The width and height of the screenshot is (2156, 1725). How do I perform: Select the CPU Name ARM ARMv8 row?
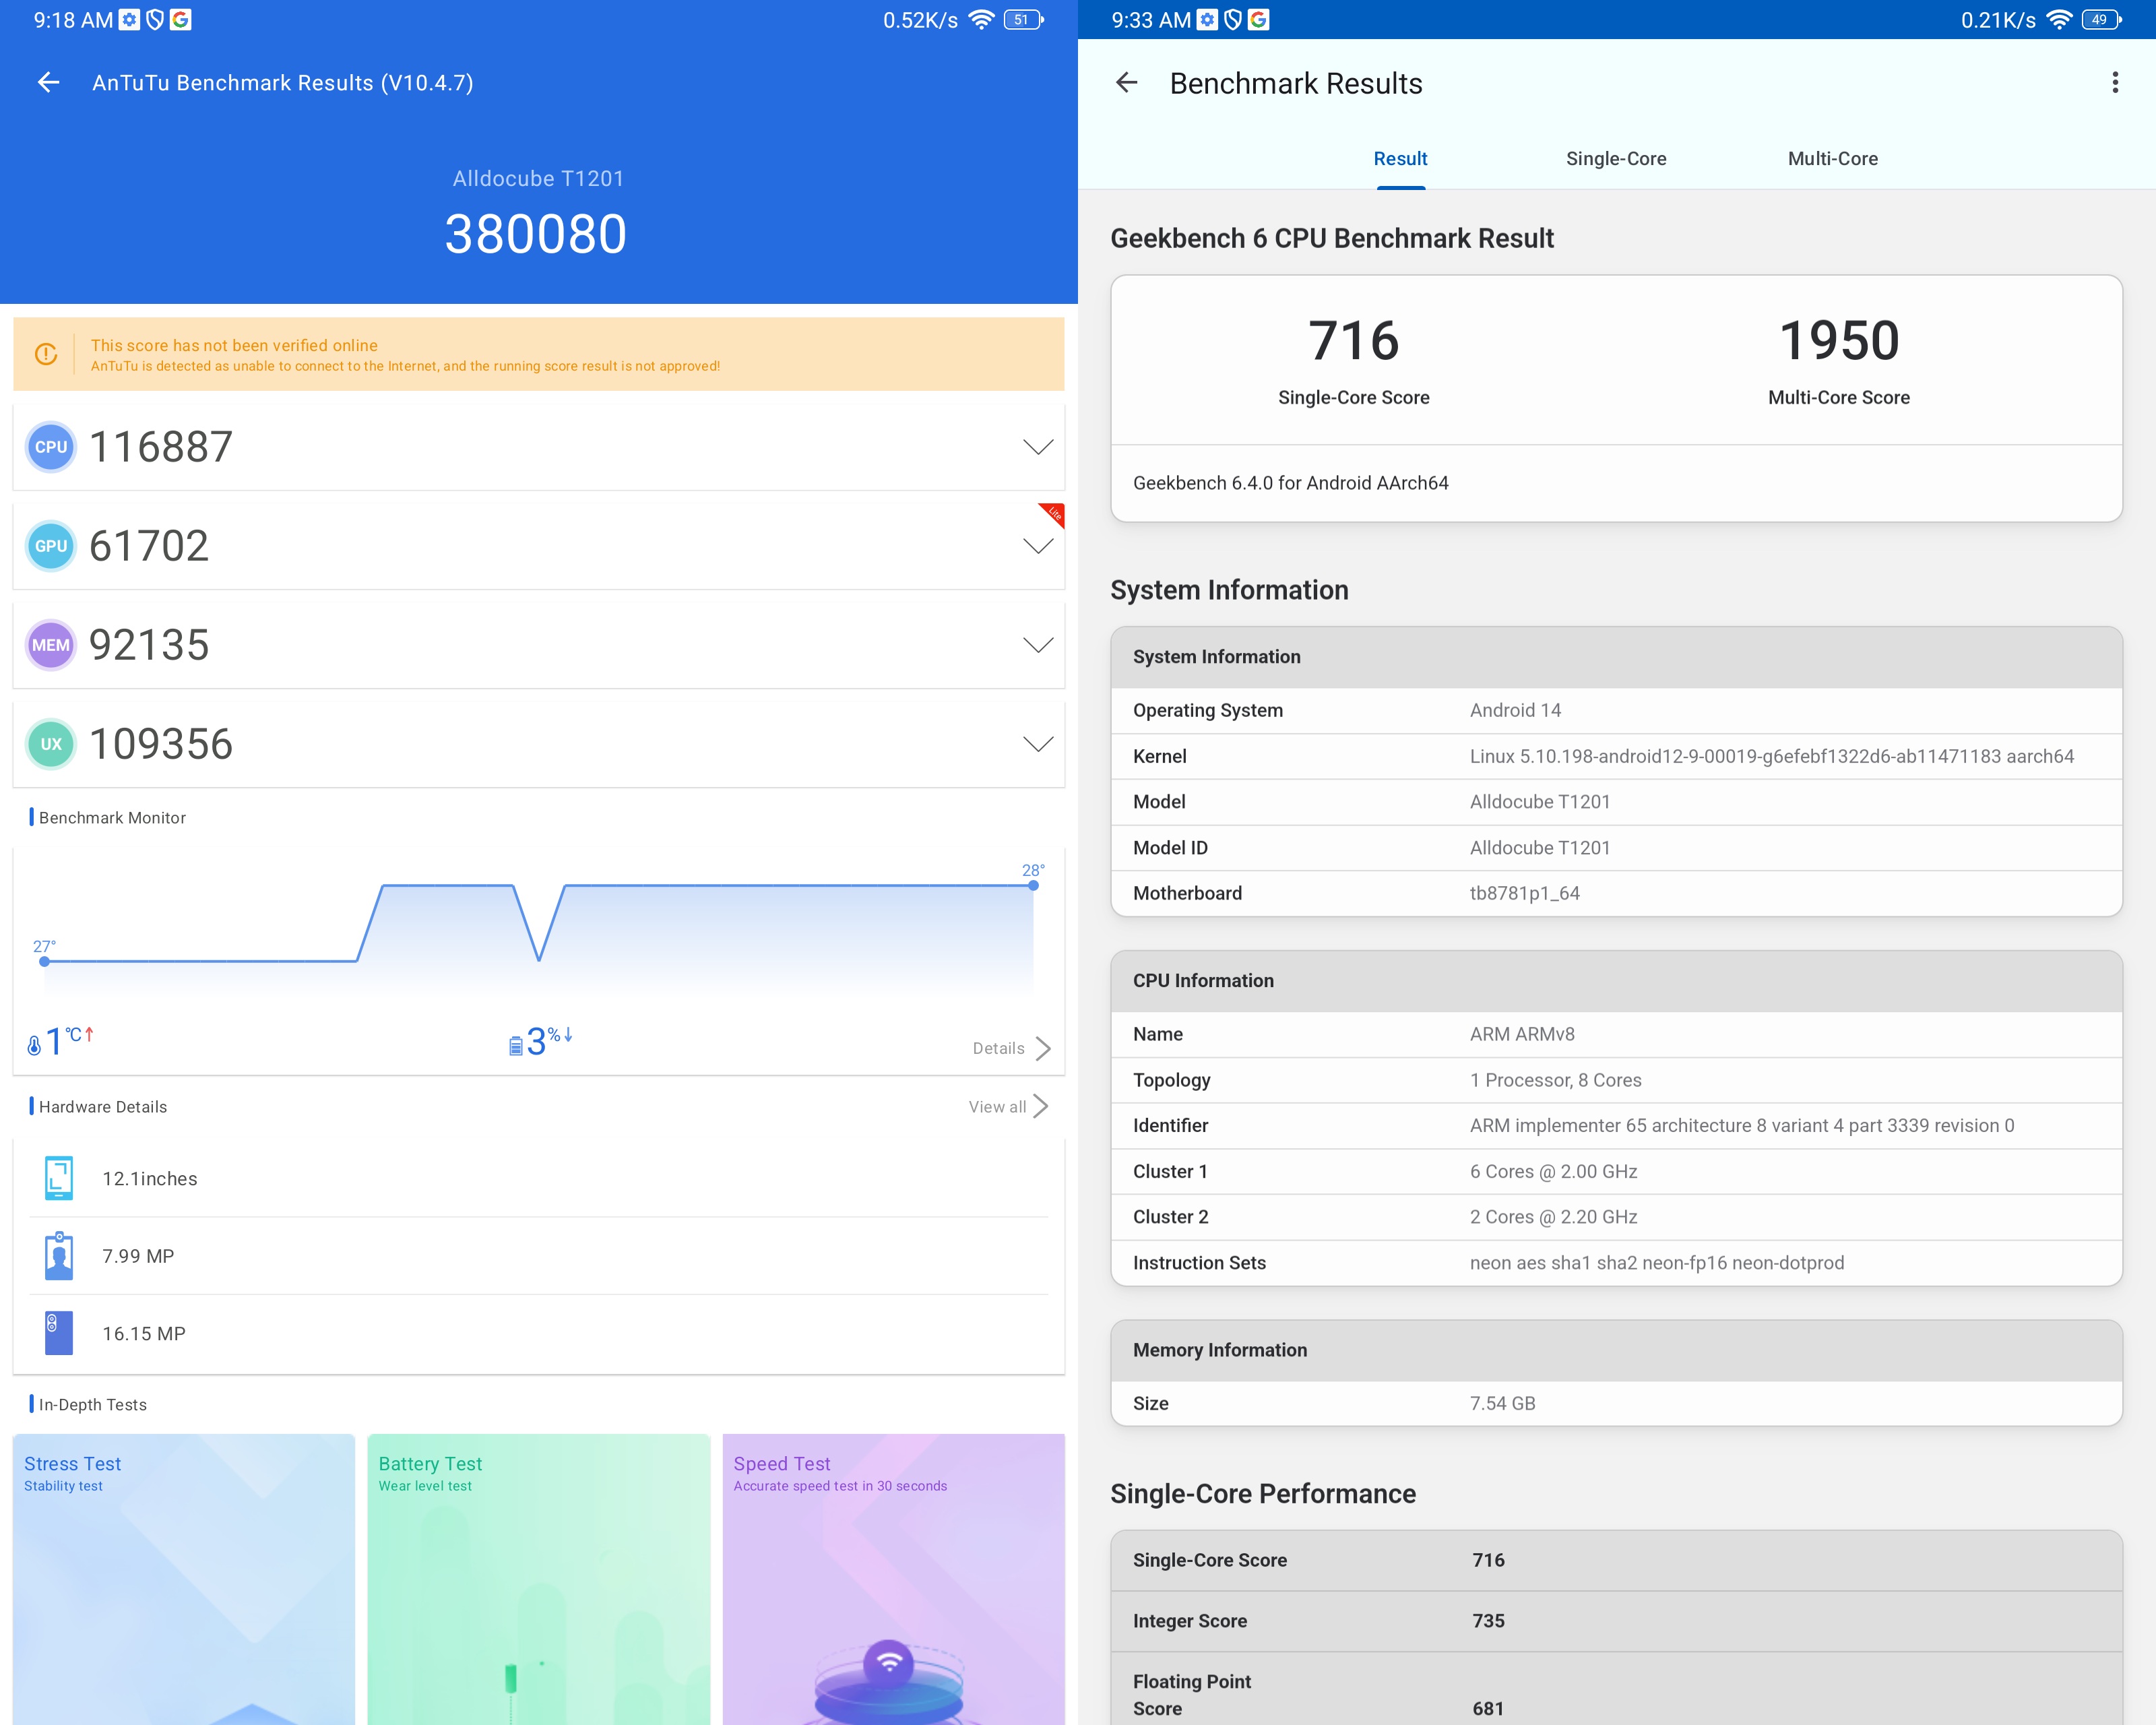point(1616,1034)
